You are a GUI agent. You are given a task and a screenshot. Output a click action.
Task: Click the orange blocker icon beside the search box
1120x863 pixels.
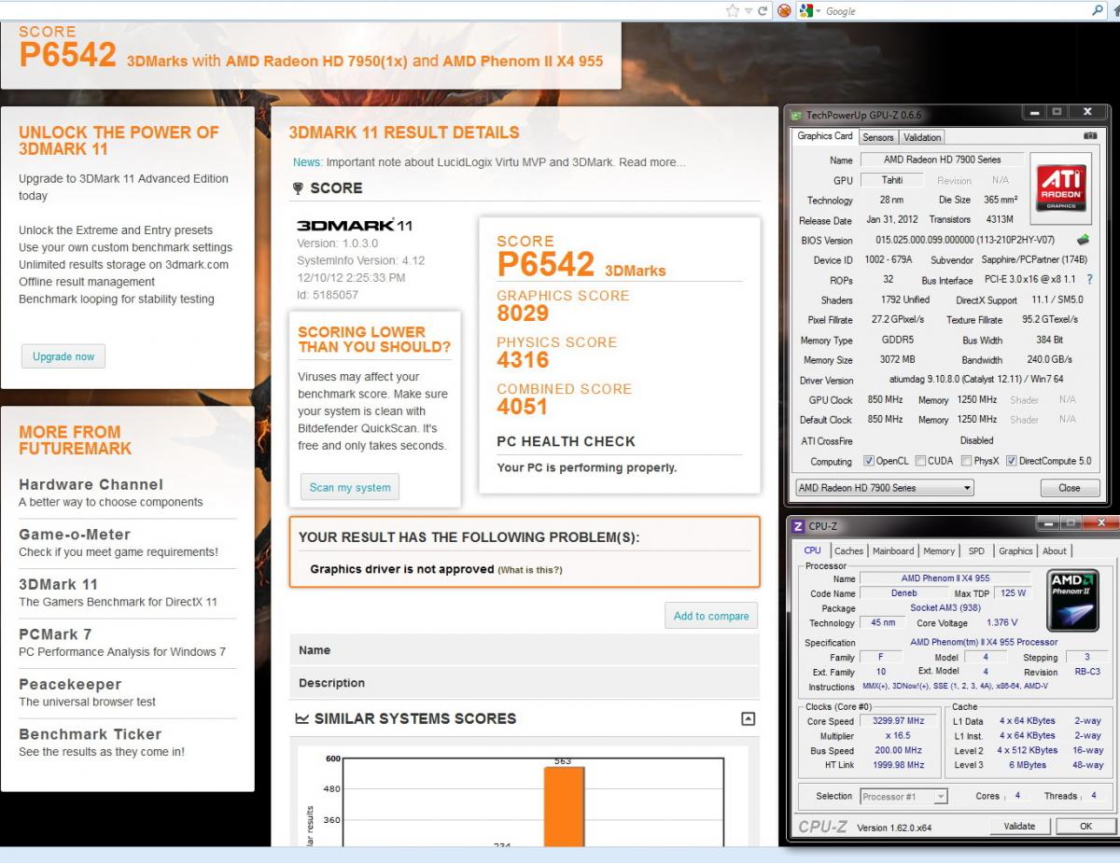click(x=785, y=10)
